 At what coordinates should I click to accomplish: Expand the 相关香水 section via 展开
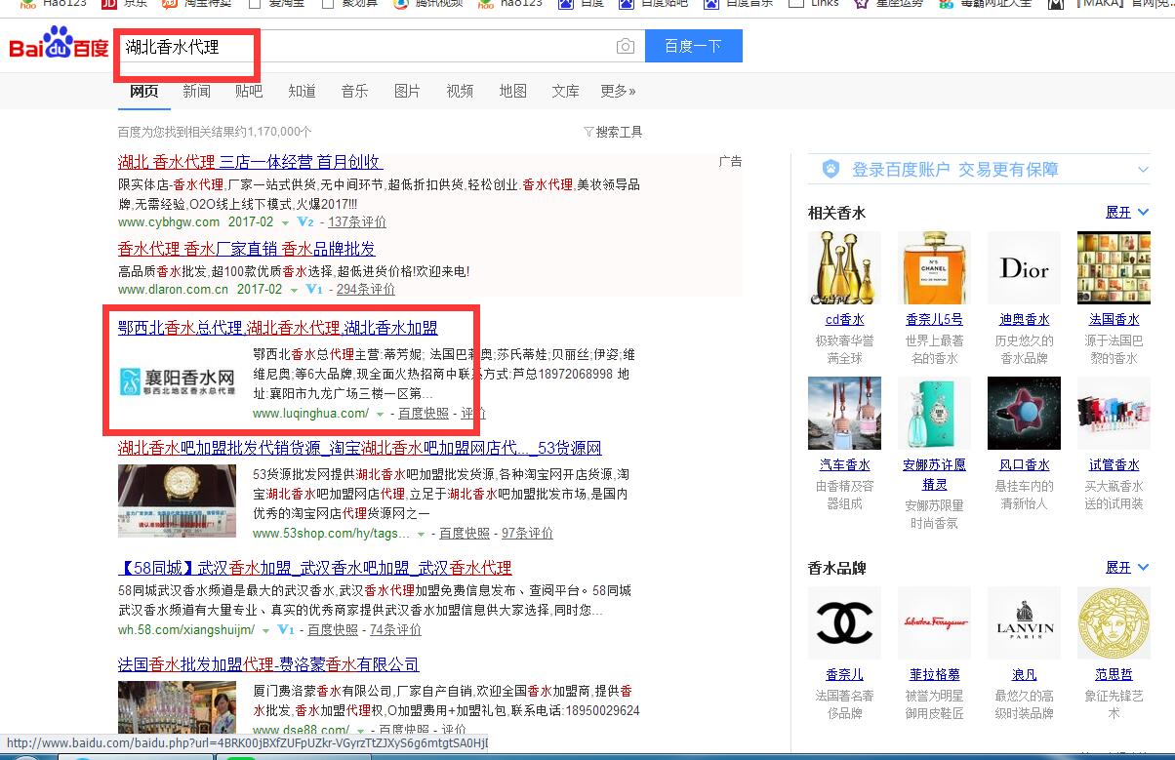1127,213
